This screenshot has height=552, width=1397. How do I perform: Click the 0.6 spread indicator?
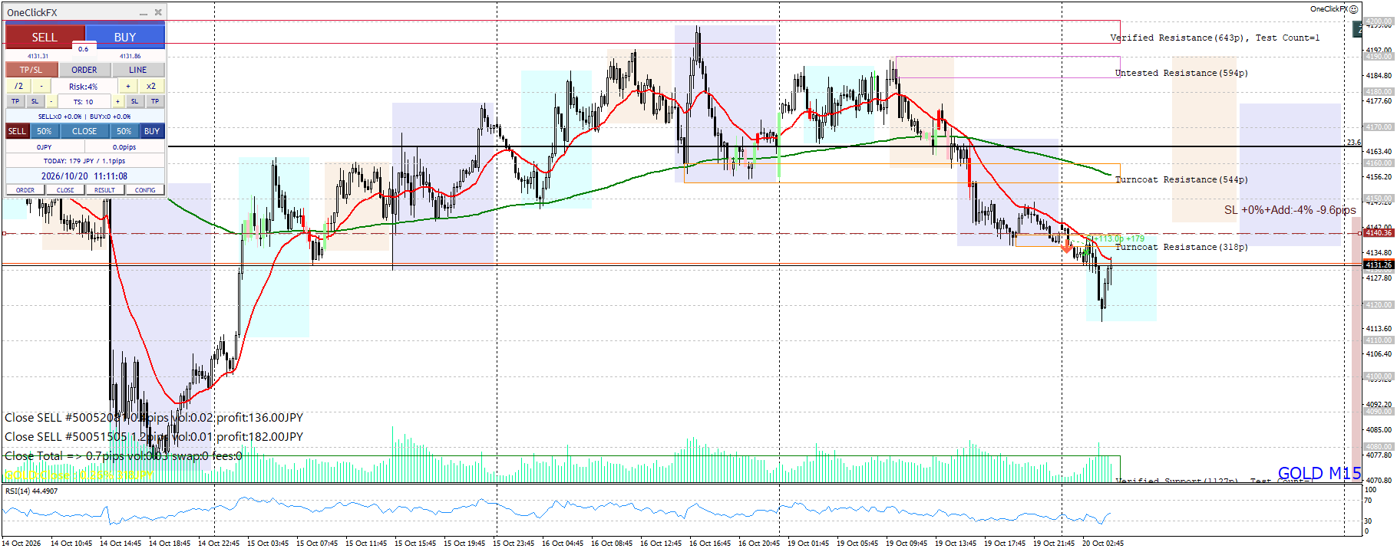click(83, 49)
